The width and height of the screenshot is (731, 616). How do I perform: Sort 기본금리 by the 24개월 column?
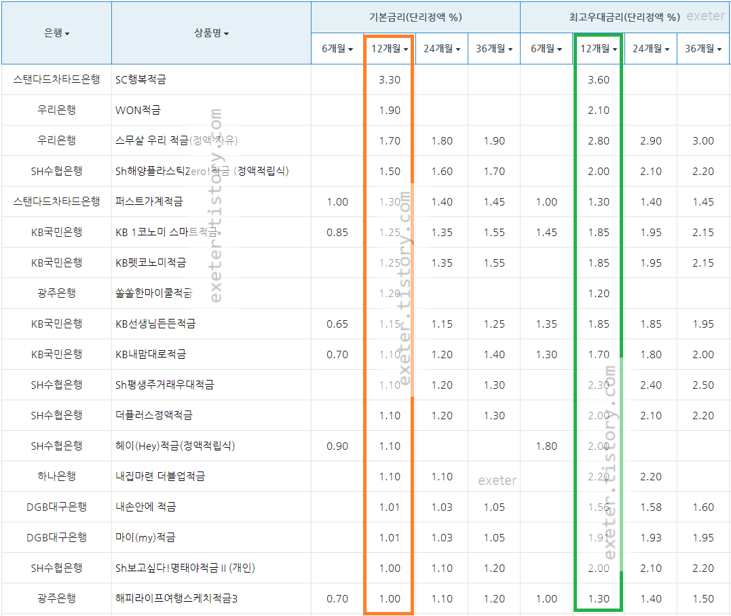pyautogui.click(x=441, y=48)
